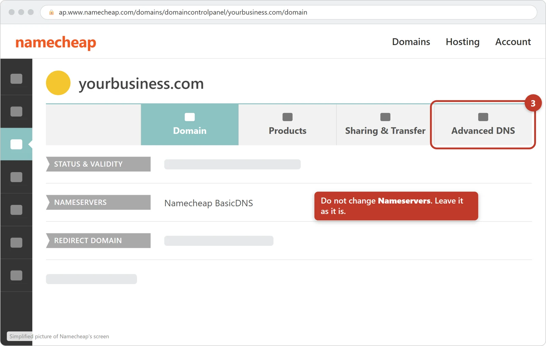
Task: Click the REDIRECT DOMAIN section label
Action: 98,240
